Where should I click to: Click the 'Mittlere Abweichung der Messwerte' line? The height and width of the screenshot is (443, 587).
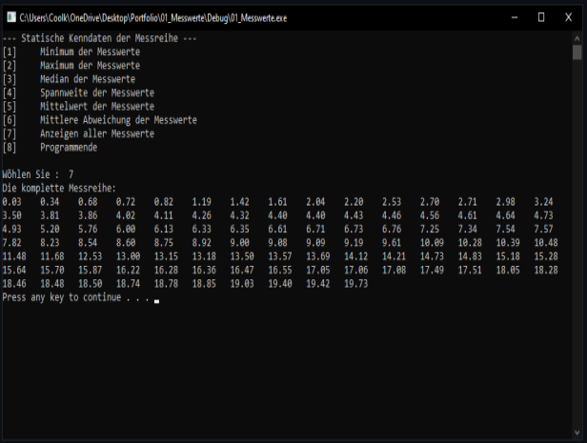click(x=118, y=120)
